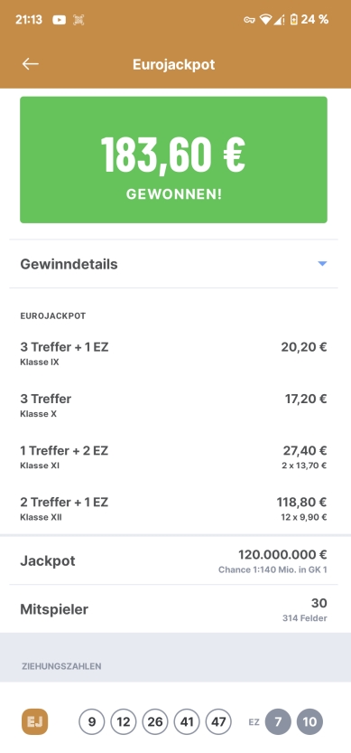
Task: Open the Gewinndetails header row
Action: 173,264
